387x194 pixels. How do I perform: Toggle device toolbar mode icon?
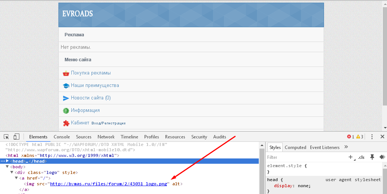pyautogui.click(x=17, y=137)
